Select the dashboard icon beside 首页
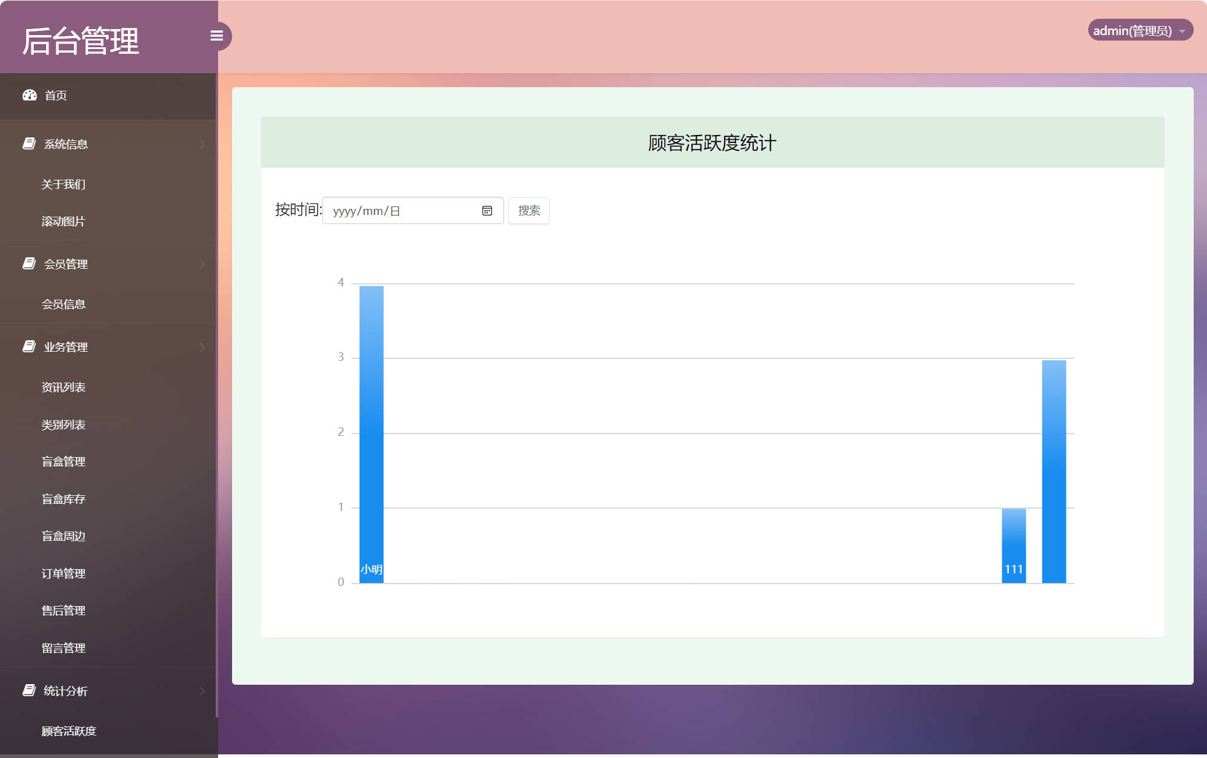 pos(30,95)
